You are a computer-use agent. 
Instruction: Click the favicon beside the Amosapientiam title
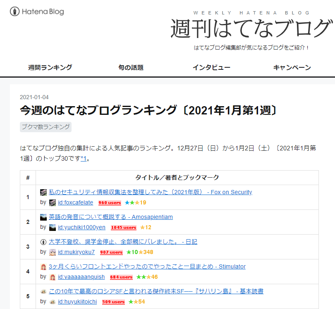pyautogui.click(x=43, y=217)
